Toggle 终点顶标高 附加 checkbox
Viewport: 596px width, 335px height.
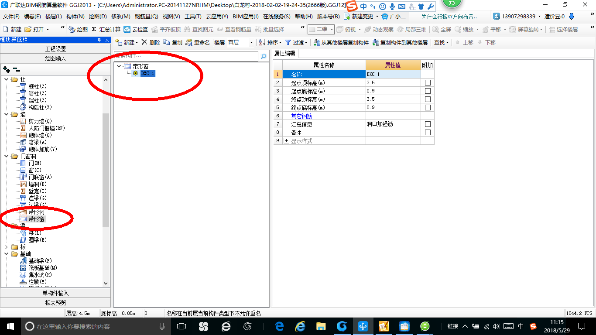click(428, 99)
